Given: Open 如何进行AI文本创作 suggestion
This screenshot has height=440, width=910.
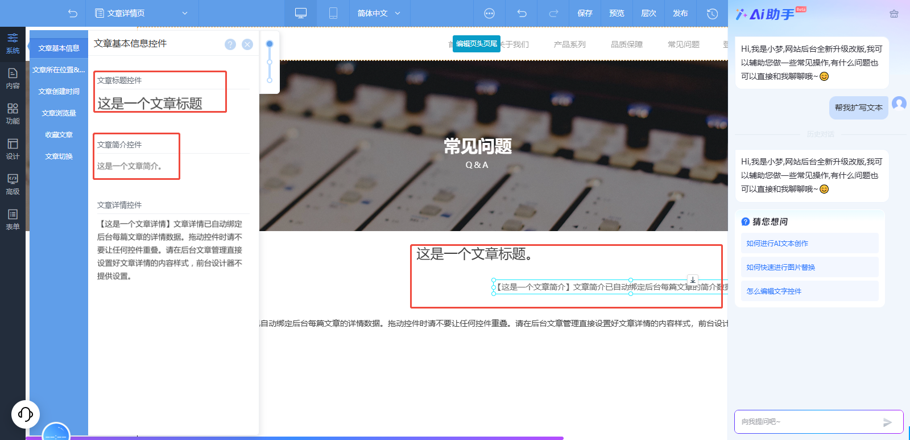Looking at the screenshot, I should coord(809,244).
